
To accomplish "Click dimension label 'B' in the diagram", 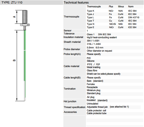I will tap(14, 60).
